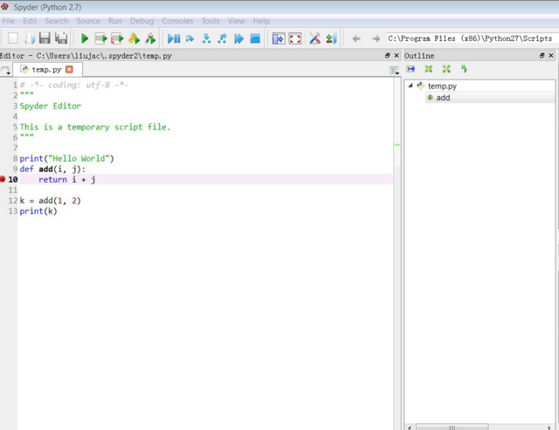Close the Editor pane
559x430 pixels.
pos(397,55)
